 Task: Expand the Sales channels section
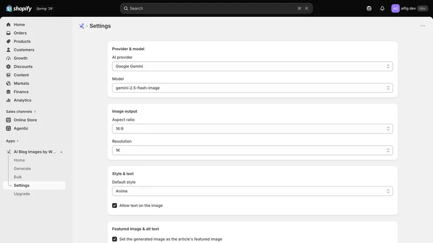click(21, 112)
